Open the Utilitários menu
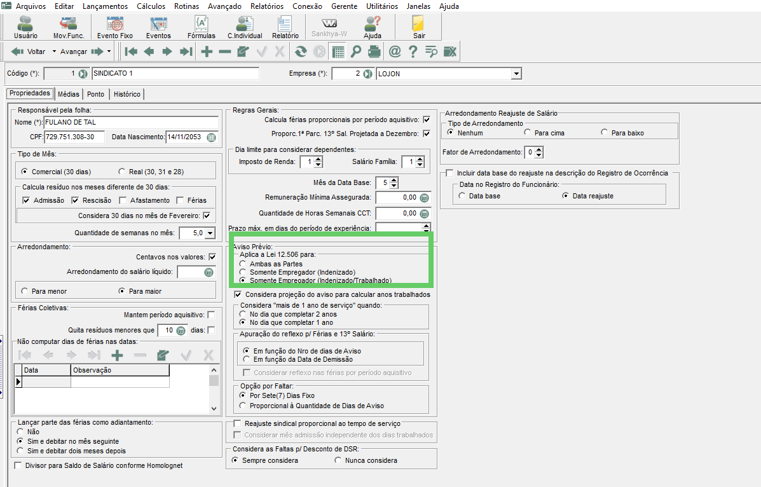 click(x=382, y=6)
